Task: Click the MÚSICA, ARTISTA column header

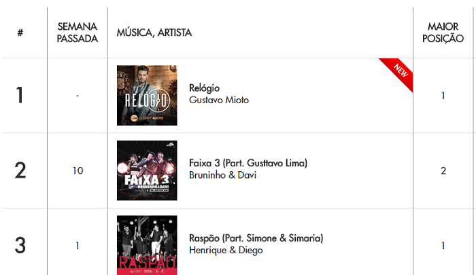Action: click(x=154, y=33)
